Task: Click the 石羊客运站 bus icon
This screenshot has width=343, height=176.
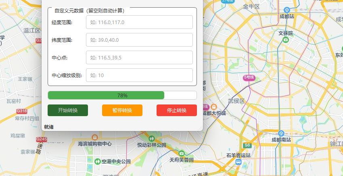Action: [238, 162]
